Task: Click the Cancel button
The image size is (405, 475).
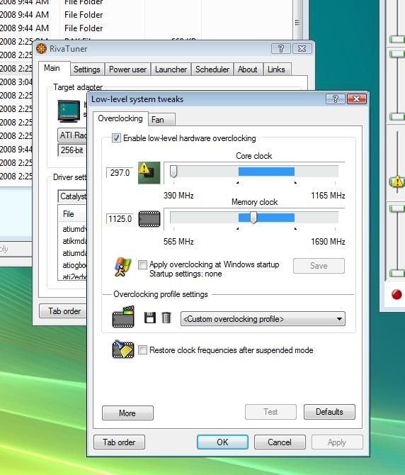Action: (x=280, y=442)
